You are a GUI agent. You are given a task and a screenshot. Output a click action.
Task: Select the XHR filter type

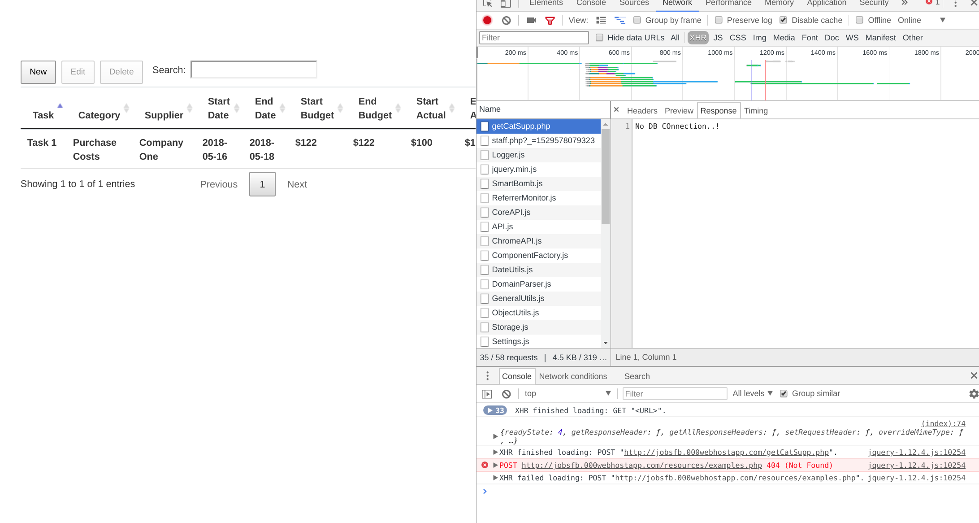click(x=698, y=38)
